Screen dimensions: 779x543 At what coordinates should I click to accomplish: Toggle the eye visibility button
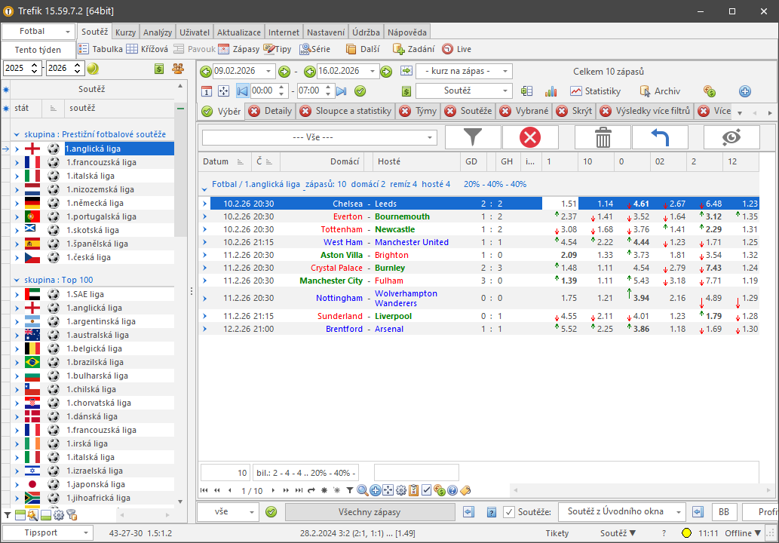pos(731,137)
